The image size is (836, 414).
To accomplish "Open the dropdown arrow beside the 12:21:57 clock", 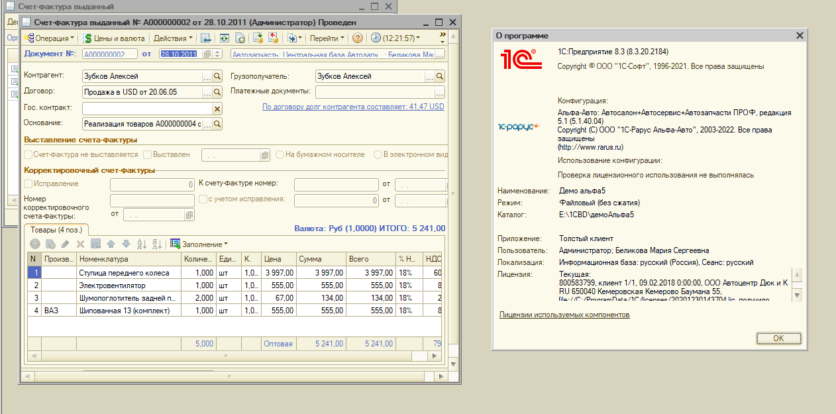I will pyautogui.click(x=418, y=38).
